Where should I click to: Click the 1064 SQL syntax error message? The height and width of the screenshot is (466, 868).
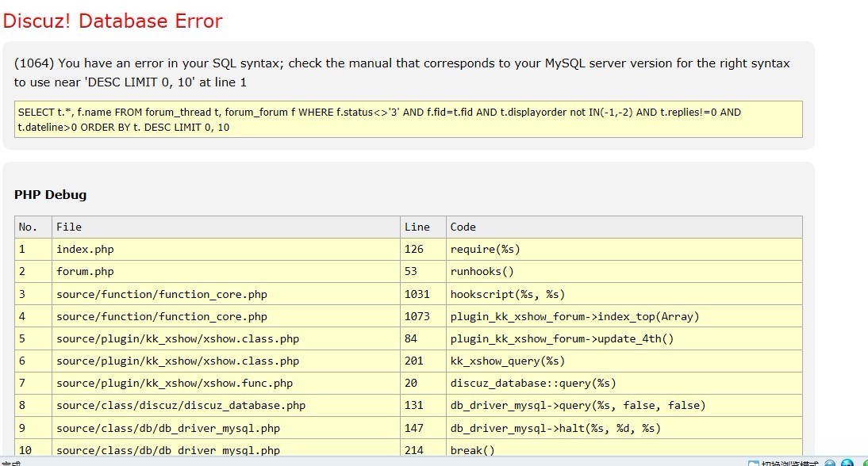click(x=402, y=72)
